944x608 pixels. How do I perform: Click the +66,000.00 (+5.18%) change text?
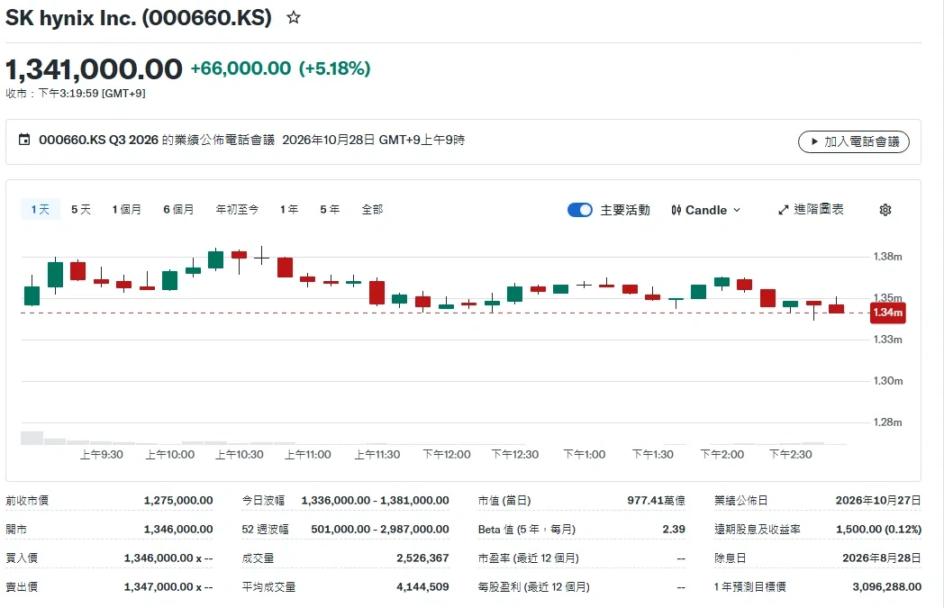[280, 68]
